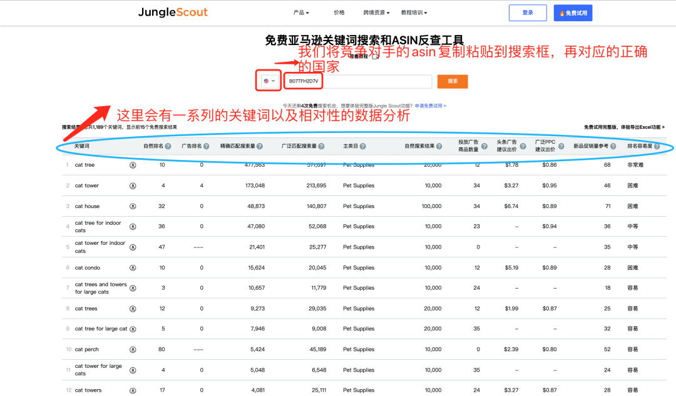
Task: Click the 申请免费试用 link
Action: pos(430,106)
